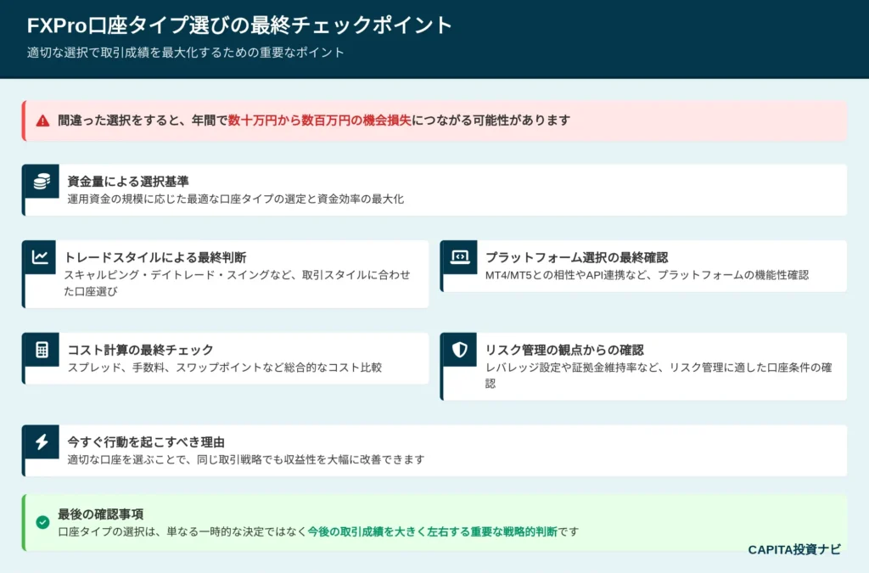The image size is (869, 573).
Task: Click red text 数十万円から数百万円の機会損失
Action: tap(320, 121)
